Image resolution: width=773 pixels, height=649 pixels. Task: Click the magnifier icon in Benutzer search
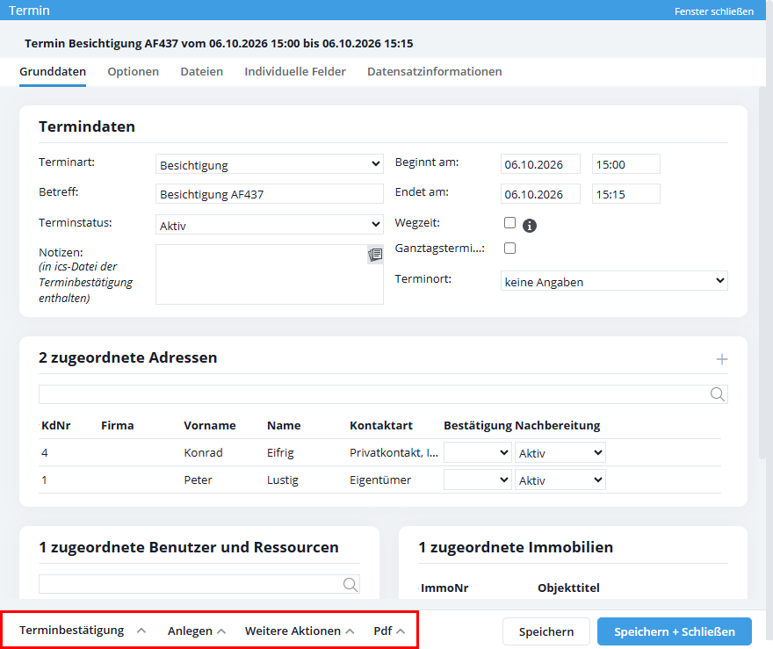pos(350,584)
